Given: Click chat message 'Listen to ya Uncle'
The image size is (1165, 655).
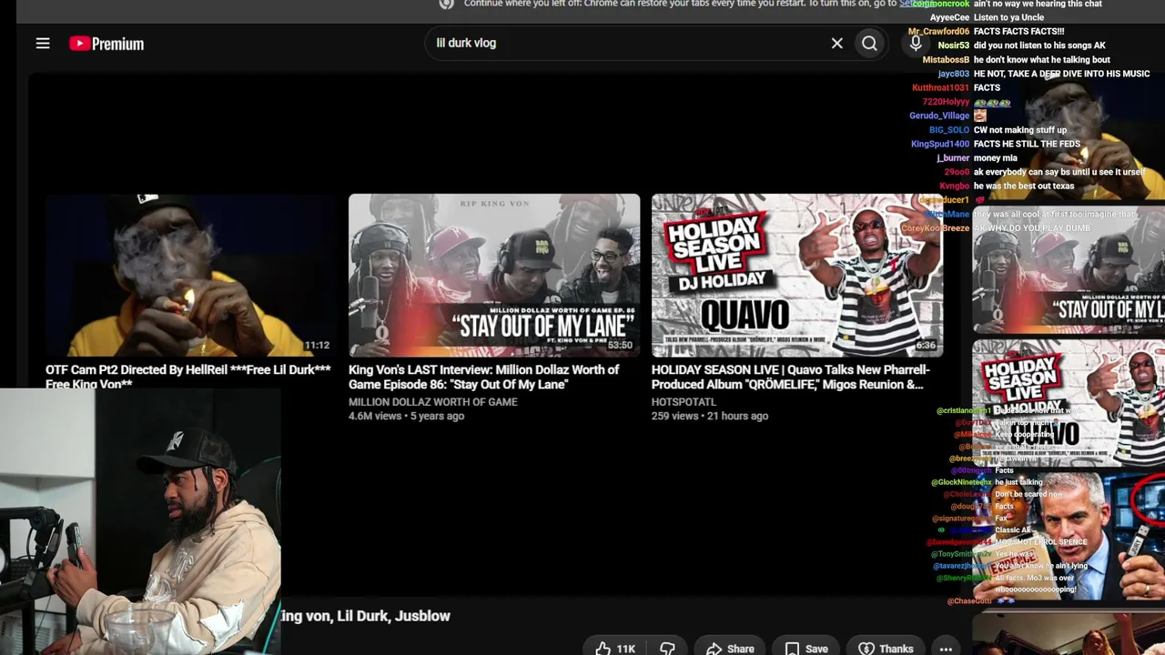Looking at the screenshot, I should [1009, 17].
